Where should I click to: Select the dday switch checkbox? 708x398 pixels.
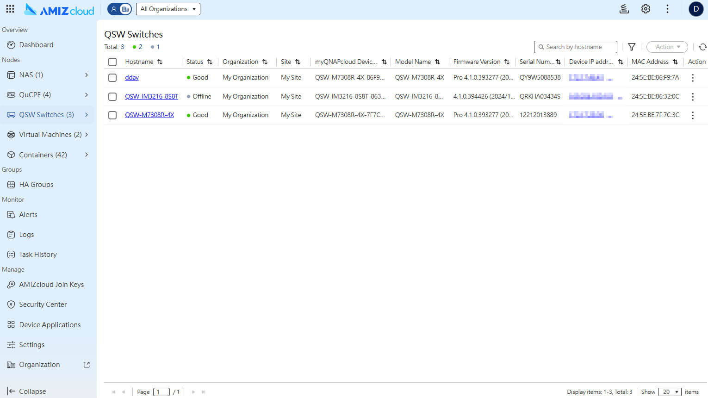coord(112,78)
